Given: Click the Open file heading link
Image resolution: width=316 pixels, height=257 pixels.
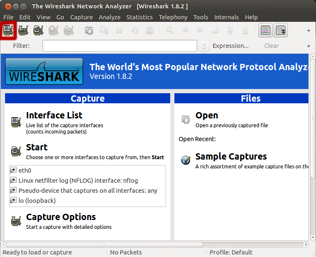Looking at the screenshot, I should click(x=207, y=115).
